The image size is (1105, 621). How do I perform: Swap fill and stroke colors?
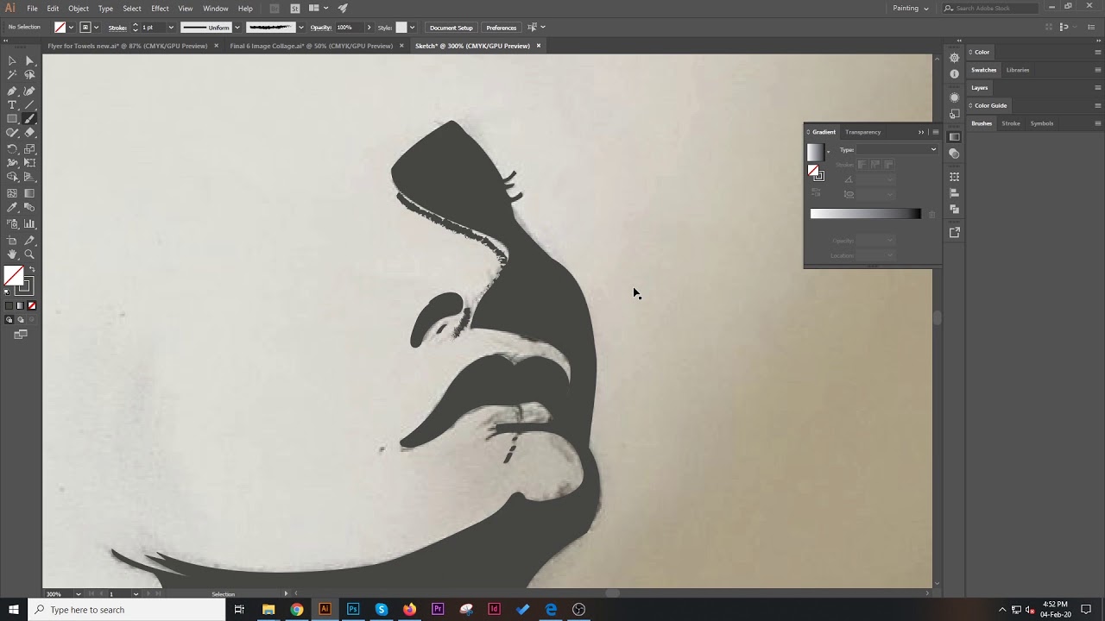click(32, 270)
